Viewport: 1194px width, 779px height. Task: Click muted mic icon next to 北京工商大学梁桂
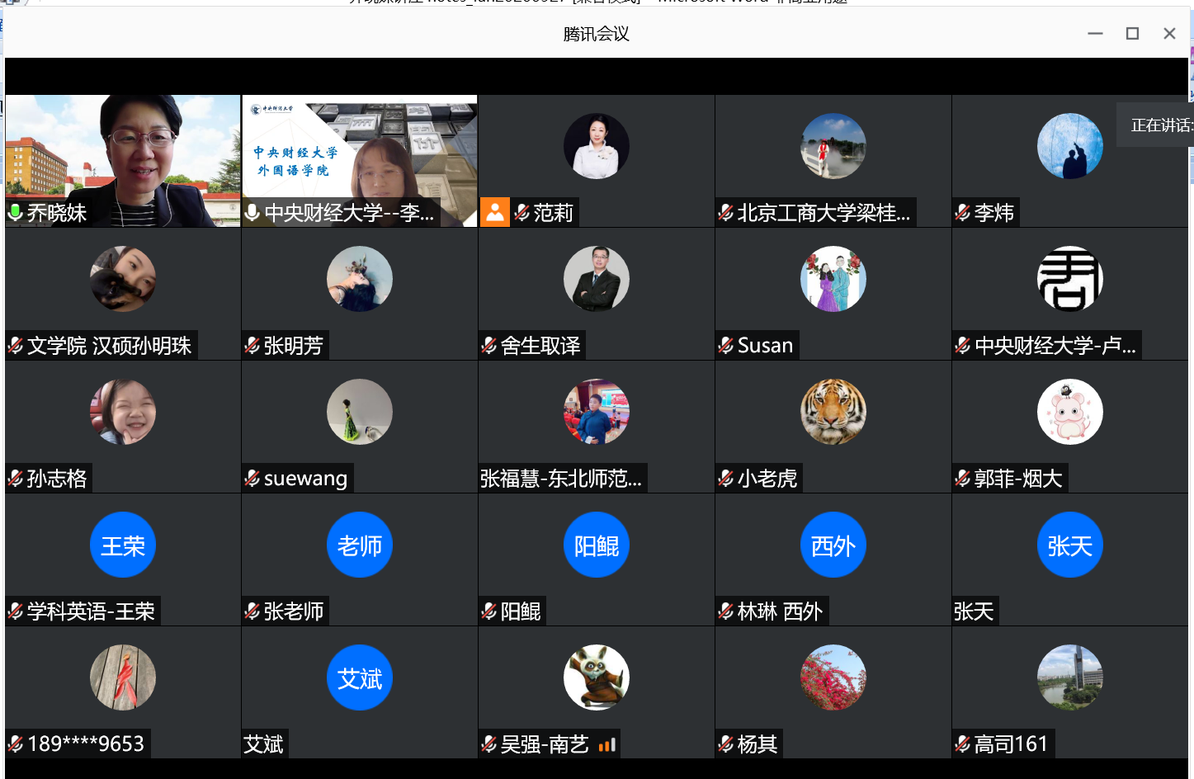pyautogui.click(x=725, y=213)
